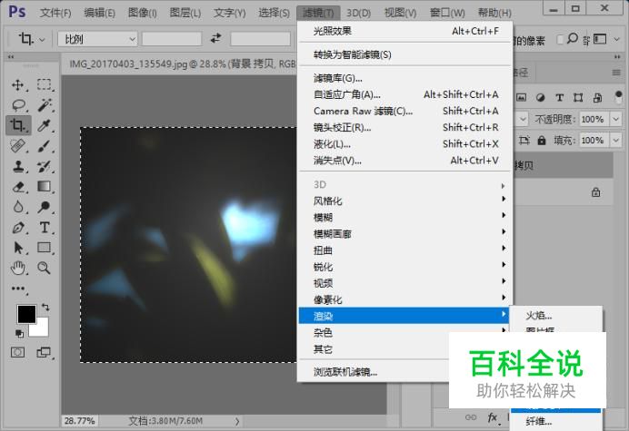This screenshot has width=629, height=431.
Task: Select the Gradient tool
Action: pyautogui.click(x=45, y=186)
